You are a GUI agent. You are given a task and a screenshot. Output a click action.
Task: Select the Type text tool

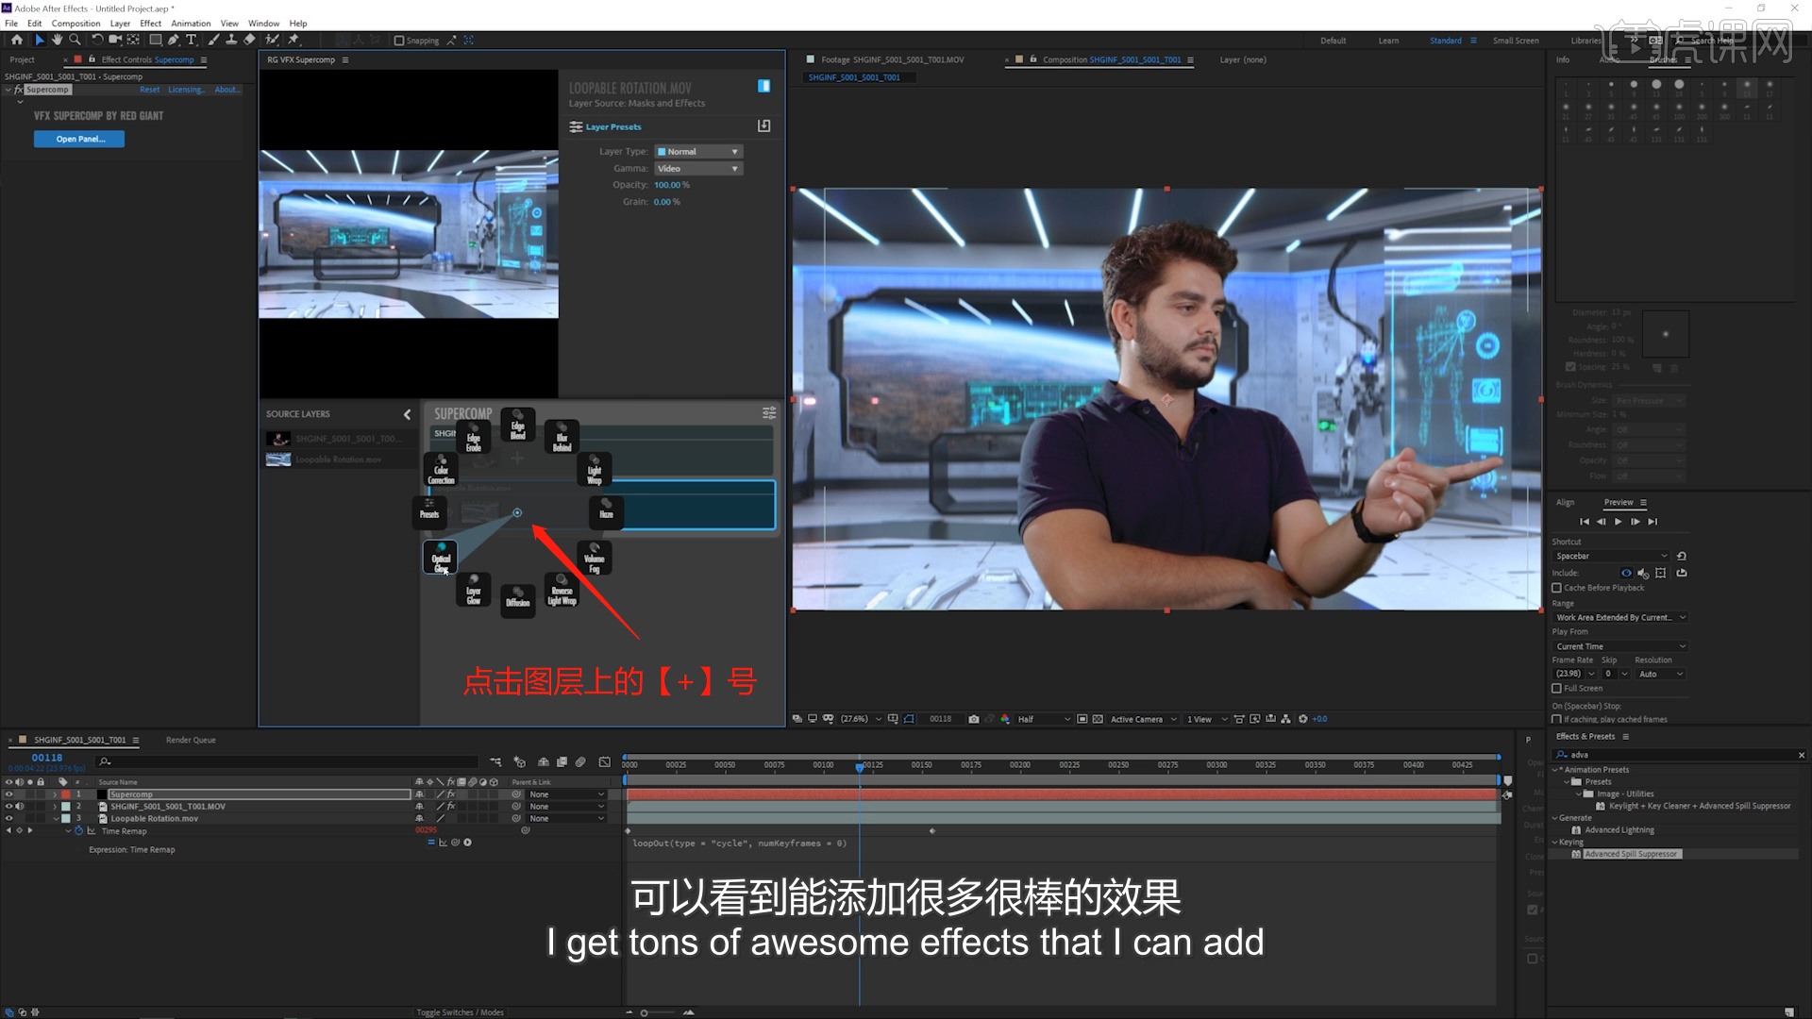pyautogui.click(x=191, y=40)
